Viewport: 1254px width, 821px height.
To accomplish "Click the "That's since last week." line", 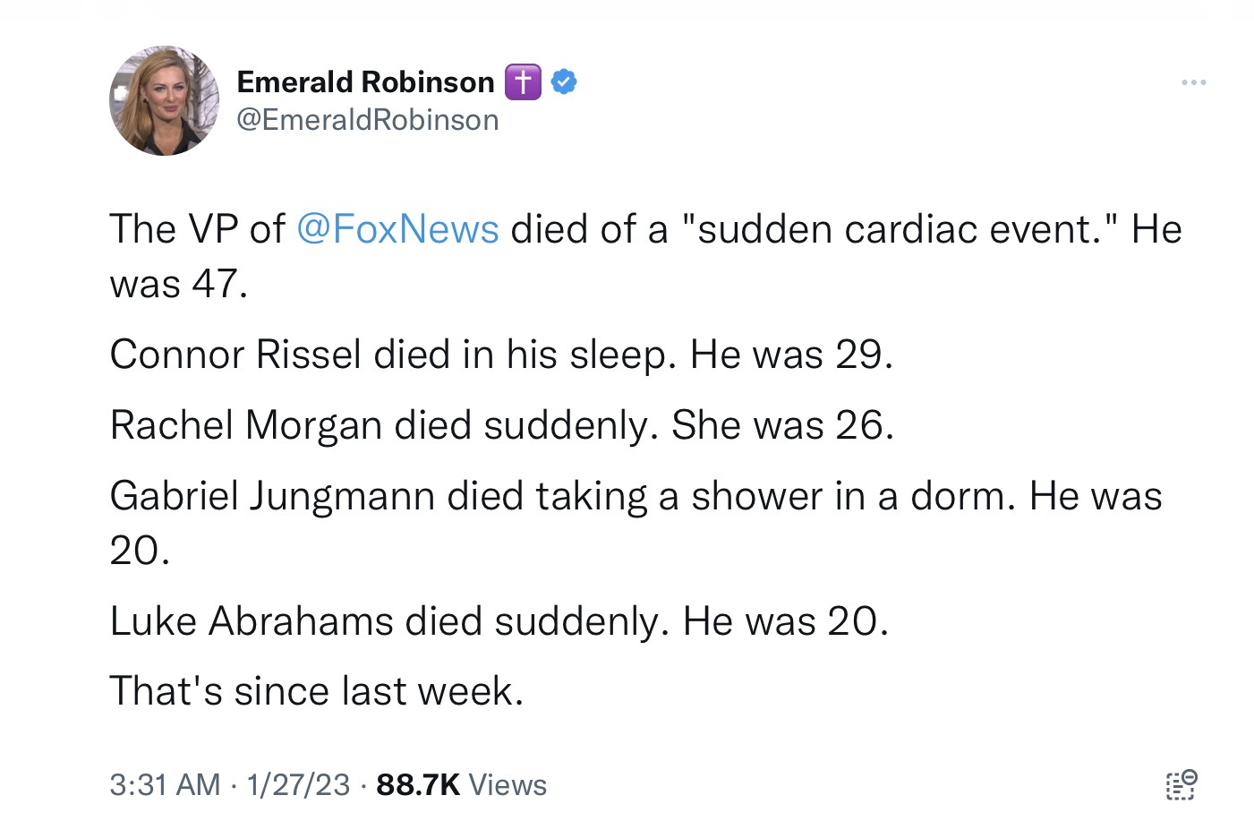I will point(316,691).
